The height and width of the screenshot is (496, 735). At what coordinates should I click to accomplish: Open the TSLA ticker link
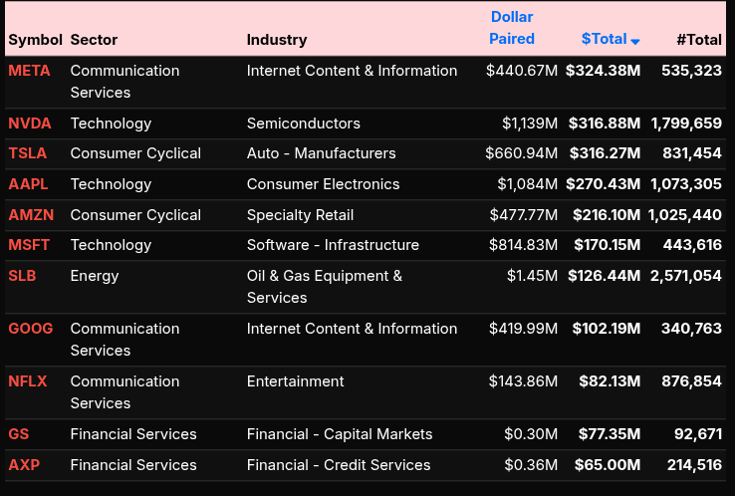click(28, 153)
